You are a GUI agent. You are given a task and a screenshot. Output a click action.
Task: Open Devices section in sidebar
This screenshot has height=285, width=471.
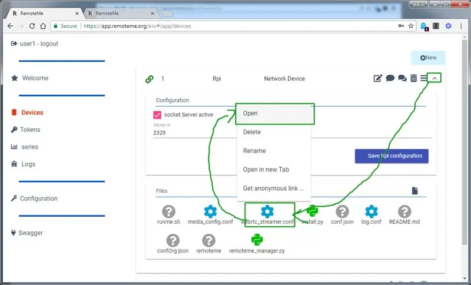pyautogui.click(x=27, y=112)
